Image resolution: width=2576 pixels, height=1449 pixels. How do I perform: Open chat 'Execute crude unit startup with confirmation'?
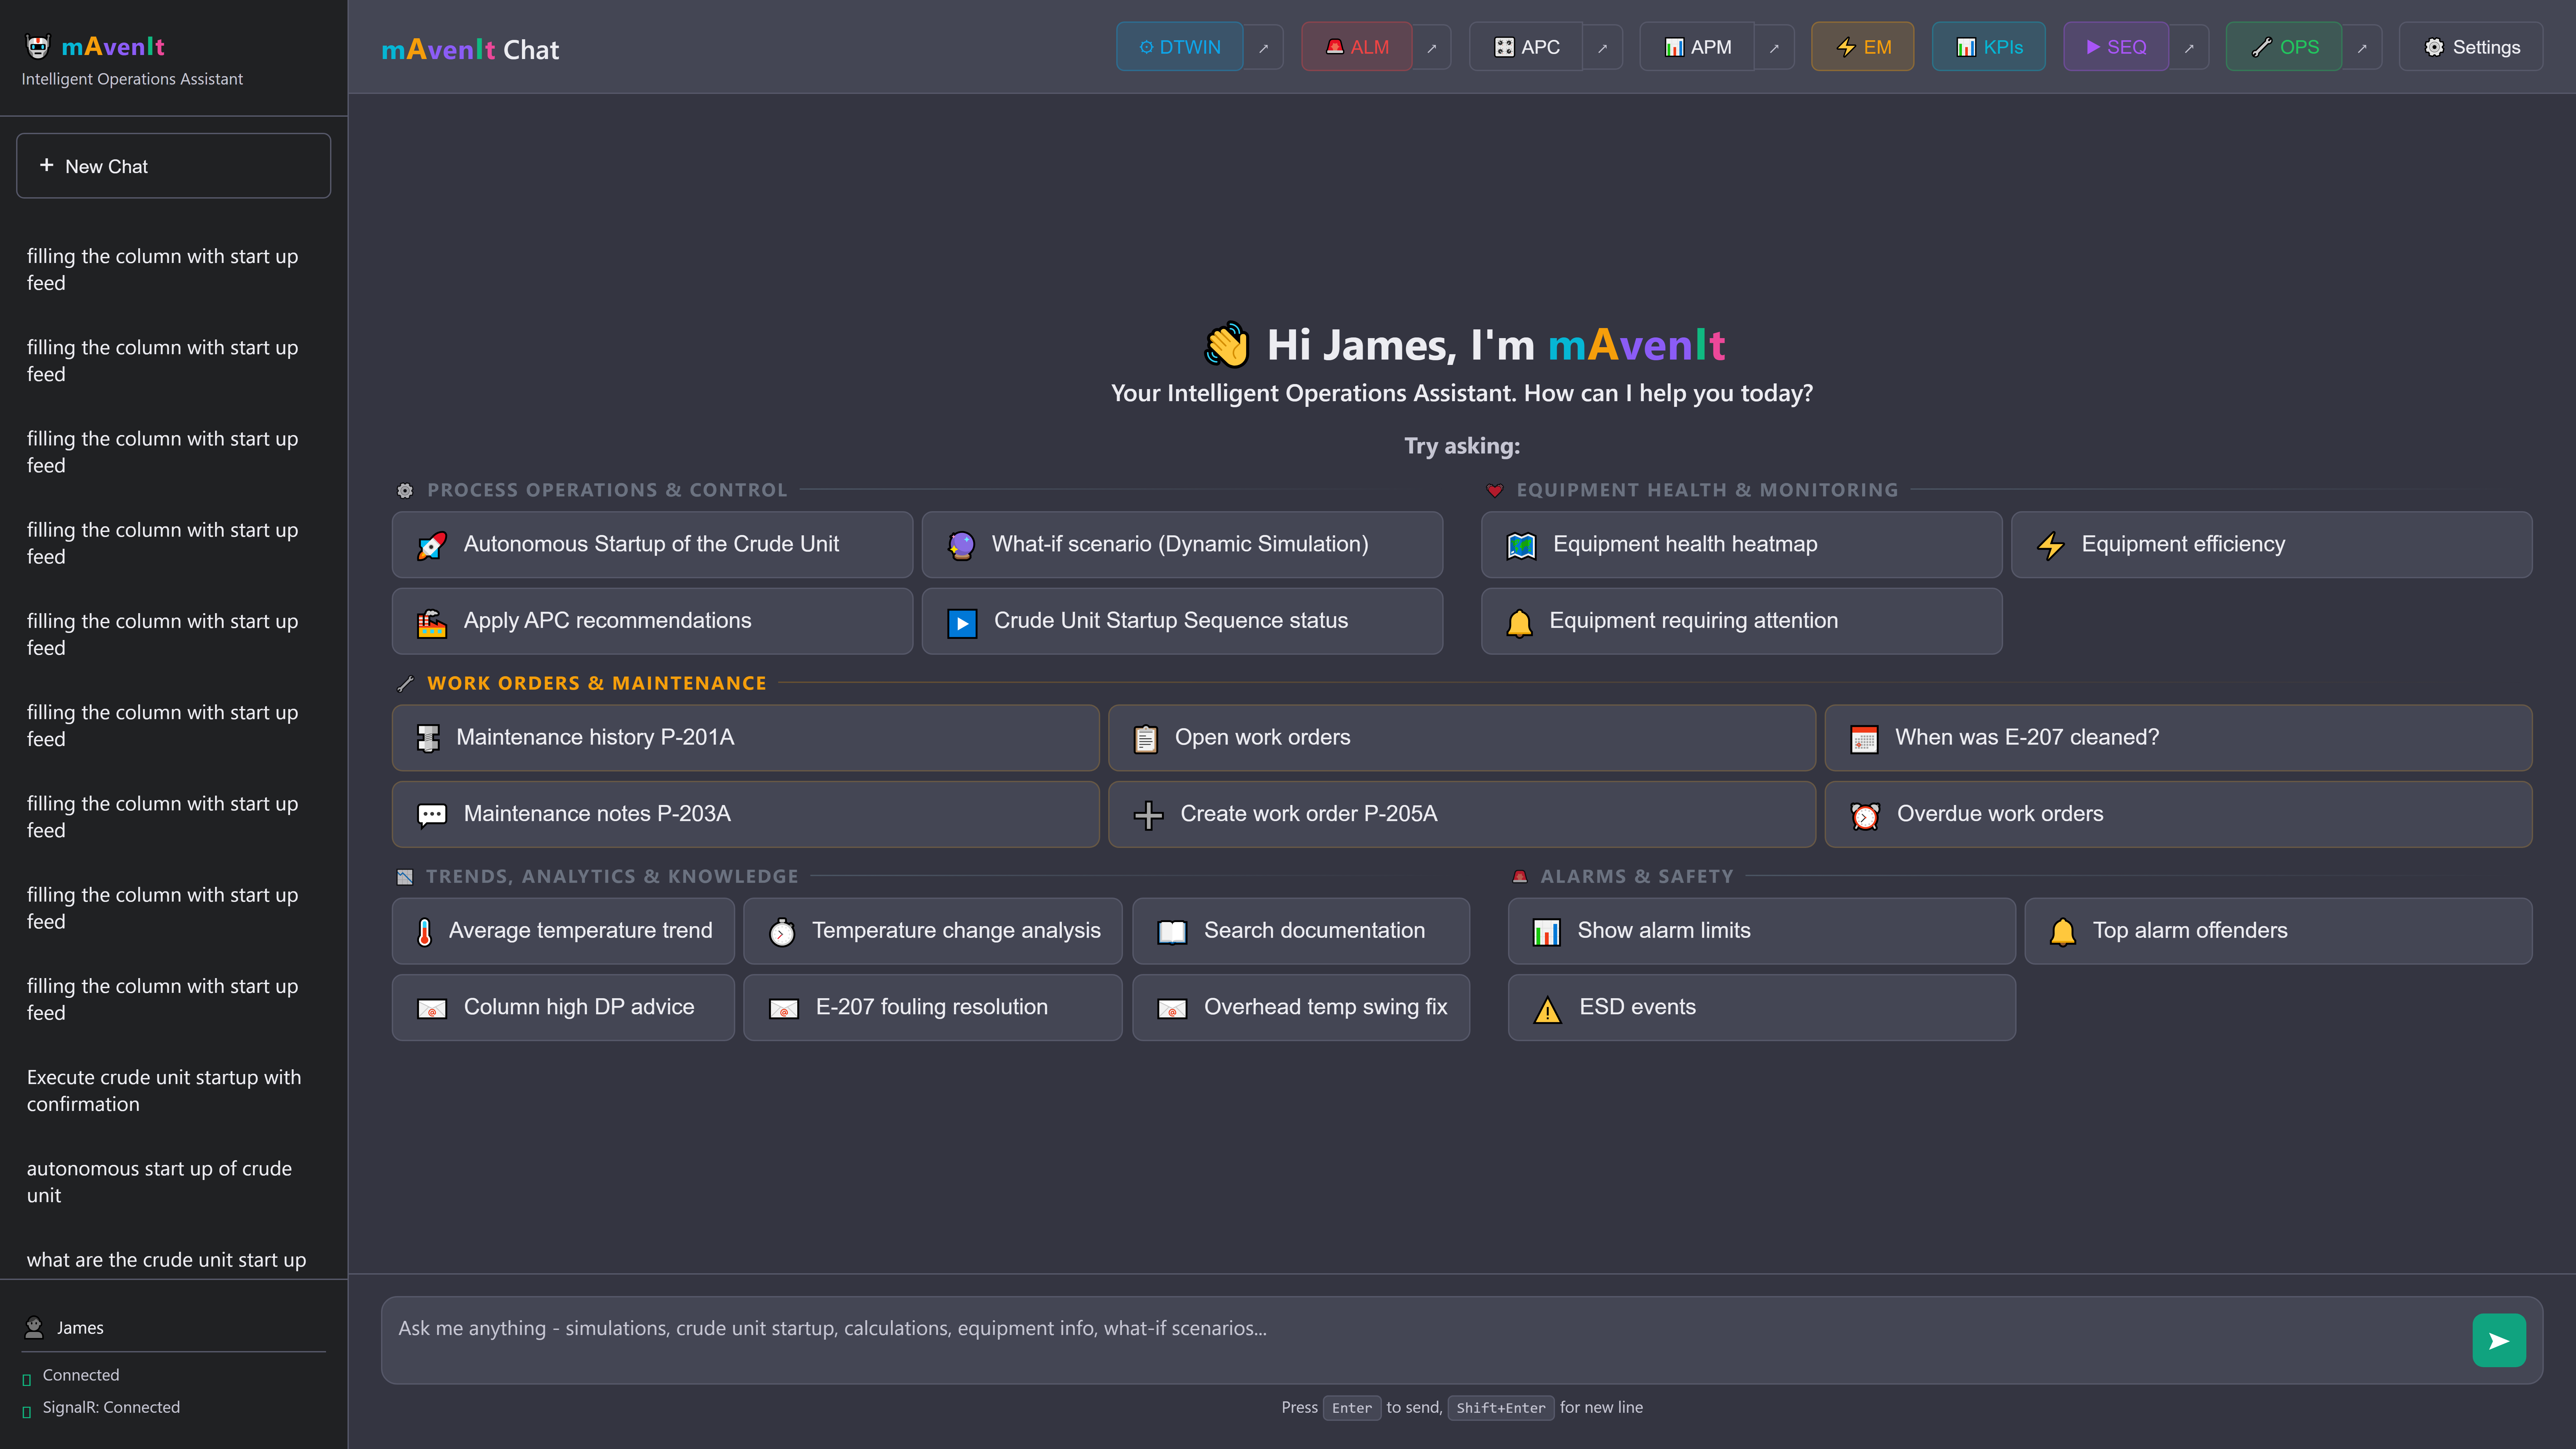point(174,1091)
